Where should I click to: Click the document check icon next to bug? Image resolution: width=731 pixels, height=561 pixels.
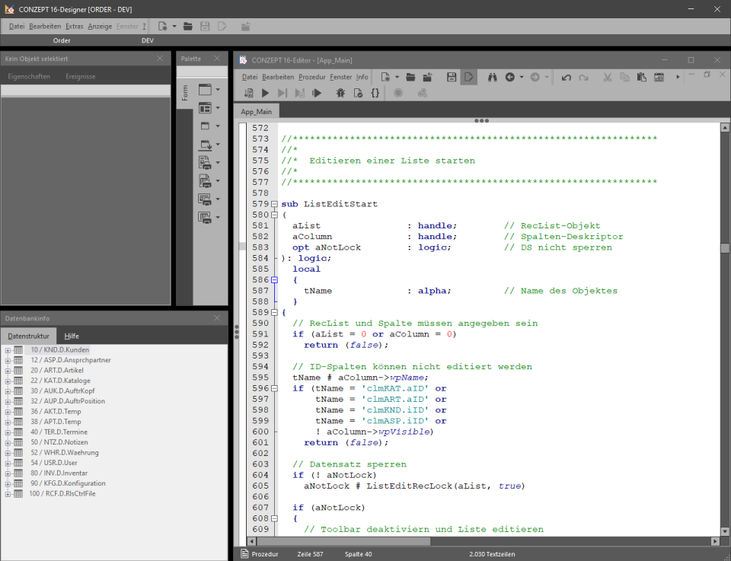[x=358, y=93]
